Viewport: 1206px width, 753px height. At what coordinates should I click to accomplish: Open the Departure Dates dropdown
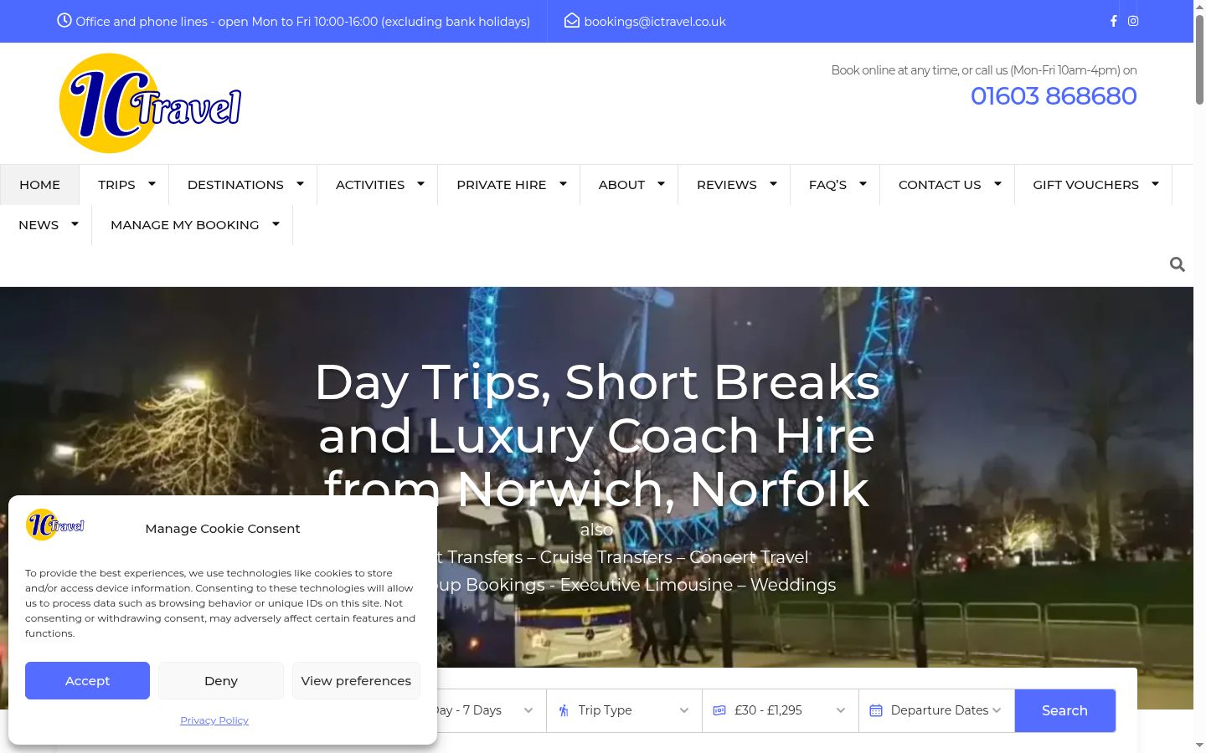point(936,710)
